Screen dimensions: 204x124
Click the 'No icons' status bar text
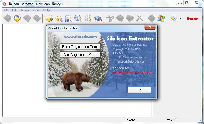[130, 120]
